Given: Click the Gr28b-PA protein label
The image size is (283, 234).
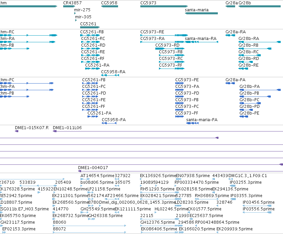Looking at the screenshot, I should tap(250, 87).
